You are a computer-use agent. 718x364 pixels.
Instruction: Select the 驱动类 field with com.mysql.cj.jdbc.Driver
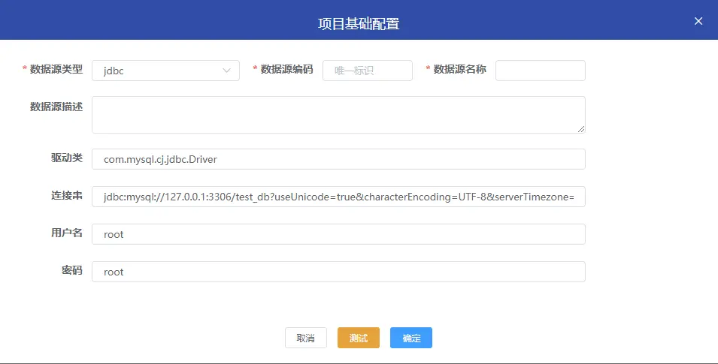pos(338,159)
